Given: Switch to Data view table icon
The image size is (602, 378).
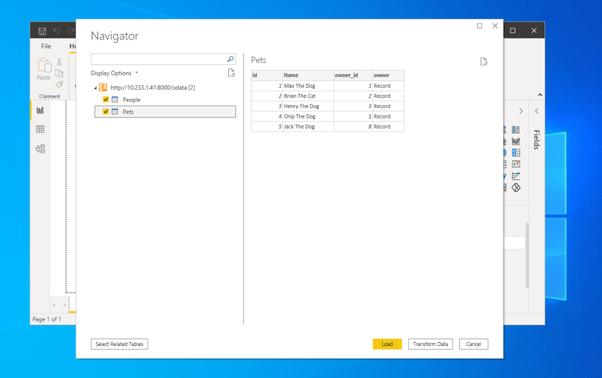Looking at the screenshot, I should (x=40, y=129).
